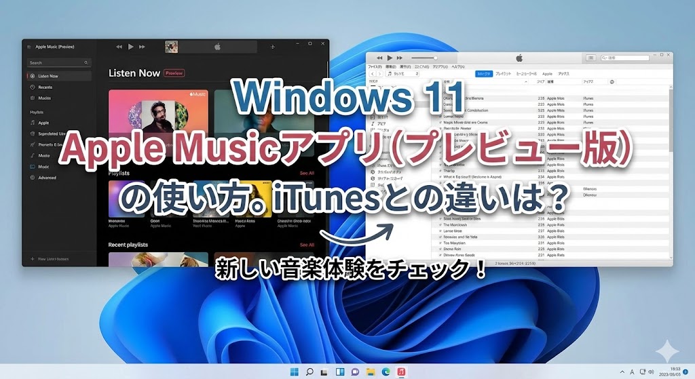Uncheck the "The Morciosh" song checkbox
The width and height of the screenshot is (695, 379).
coord(440,225)
